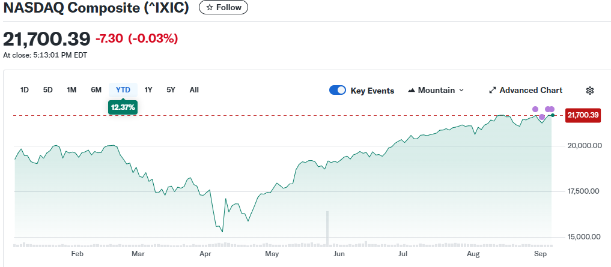Select the 5D time range
Image resolution: width=611 pixels, height=267 pixels.
(x=47, y=90)
